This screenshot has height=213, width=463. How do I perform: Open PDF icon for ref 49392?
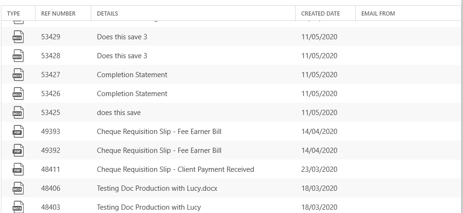17,151
